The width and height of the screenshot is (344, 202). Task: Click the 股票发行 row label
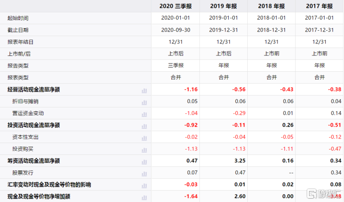tap(23, 173)
